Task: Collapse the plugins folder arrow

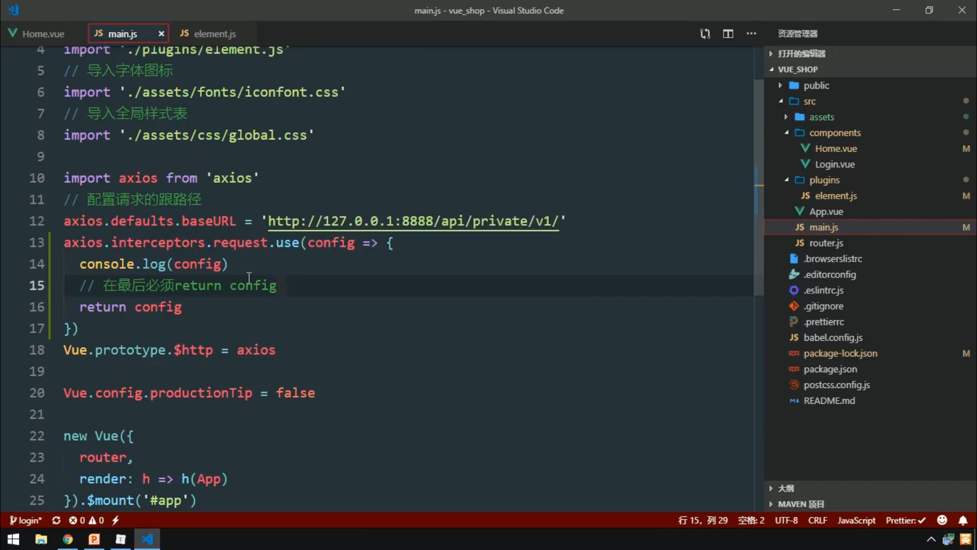Action: click(x=786, y=180)
